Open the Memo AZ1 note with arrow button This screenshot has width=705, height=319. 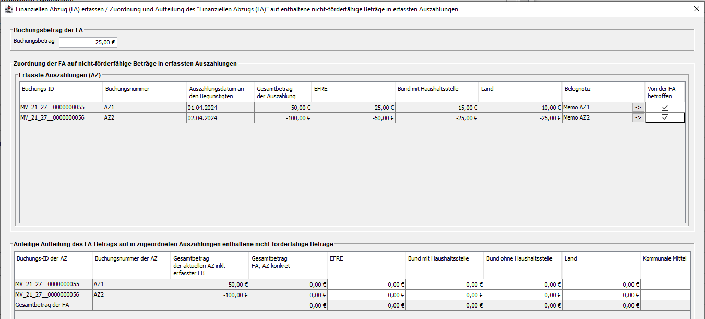tap(638, 107)
